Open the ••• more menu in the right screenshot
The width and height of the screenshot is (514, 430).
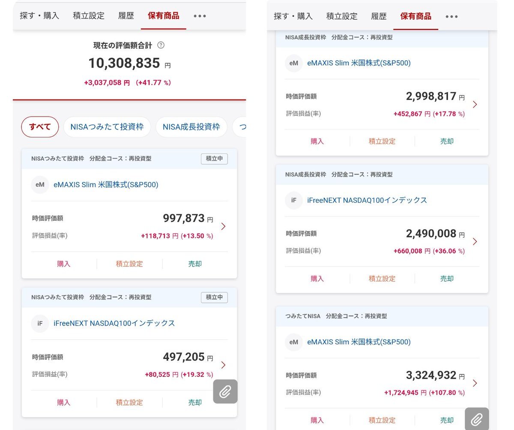pyautogui.click(x=451, y=16)
